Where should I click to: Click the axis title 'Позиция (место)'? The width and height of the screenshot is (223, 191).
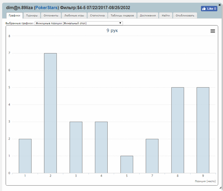pyautogui.click(x=205, y=181)
